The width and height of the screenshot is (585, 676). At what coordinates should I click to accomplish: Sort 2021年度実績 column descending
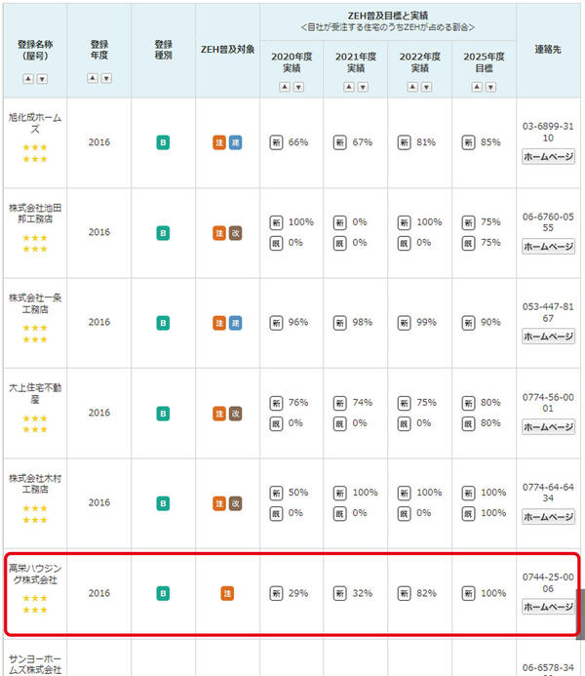point(363,87)
